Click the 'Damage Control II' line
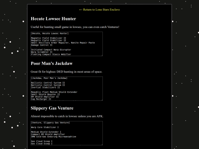Image resolution: width=199 pixels, height=149 pixels. coord(42,45)
